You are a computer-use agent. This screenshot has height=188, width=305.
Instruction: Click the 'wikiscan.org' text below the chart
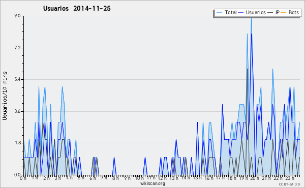click(152, 183)
